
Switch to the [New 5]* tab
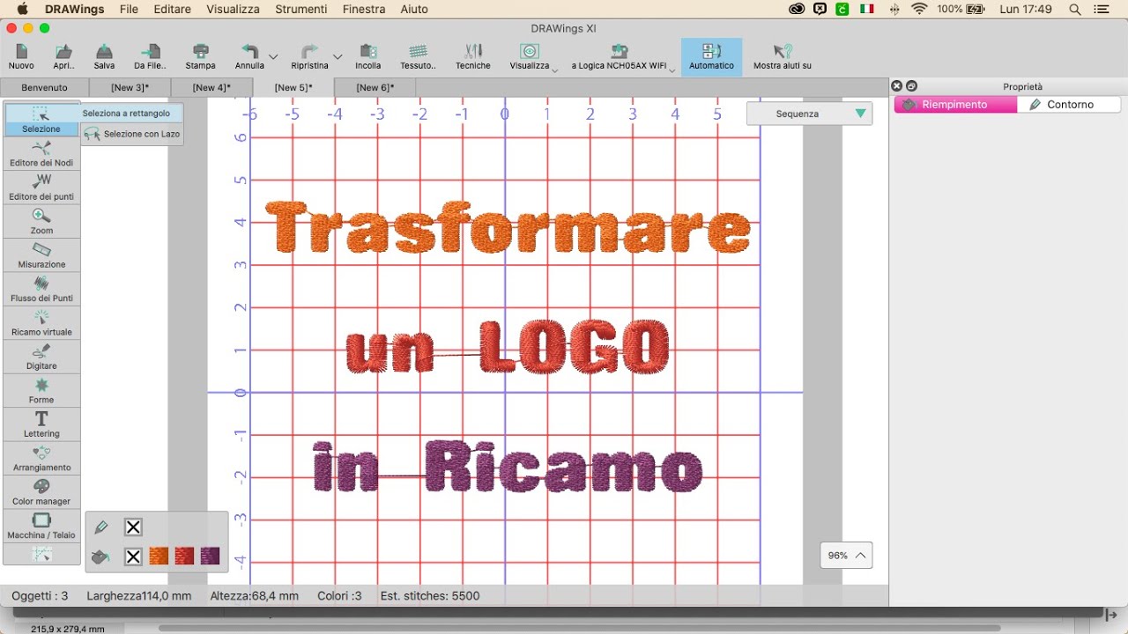point(293,87)
